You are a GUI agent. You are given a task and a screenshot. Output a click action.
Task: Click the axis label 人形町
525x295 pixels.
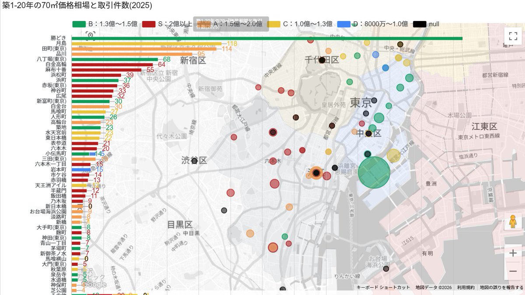(x=59, y=117)
